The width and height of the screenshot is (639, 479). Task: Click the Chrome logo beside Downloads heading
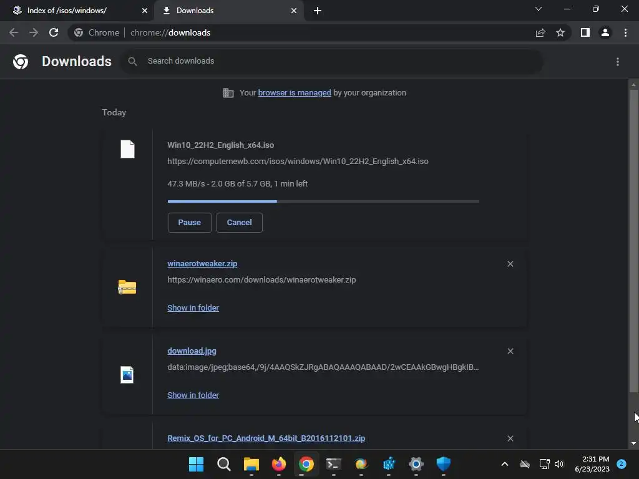(x=21, y=62)
